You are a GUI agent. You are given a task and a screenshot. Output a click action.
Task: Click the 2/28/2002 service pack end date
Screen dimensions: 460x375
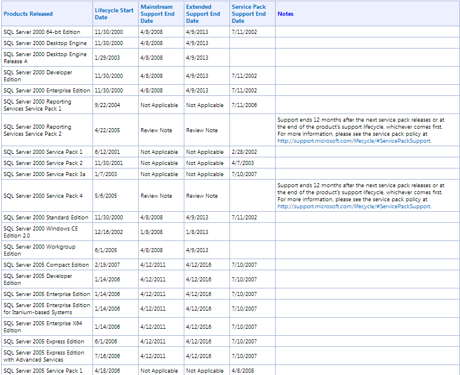245,152
